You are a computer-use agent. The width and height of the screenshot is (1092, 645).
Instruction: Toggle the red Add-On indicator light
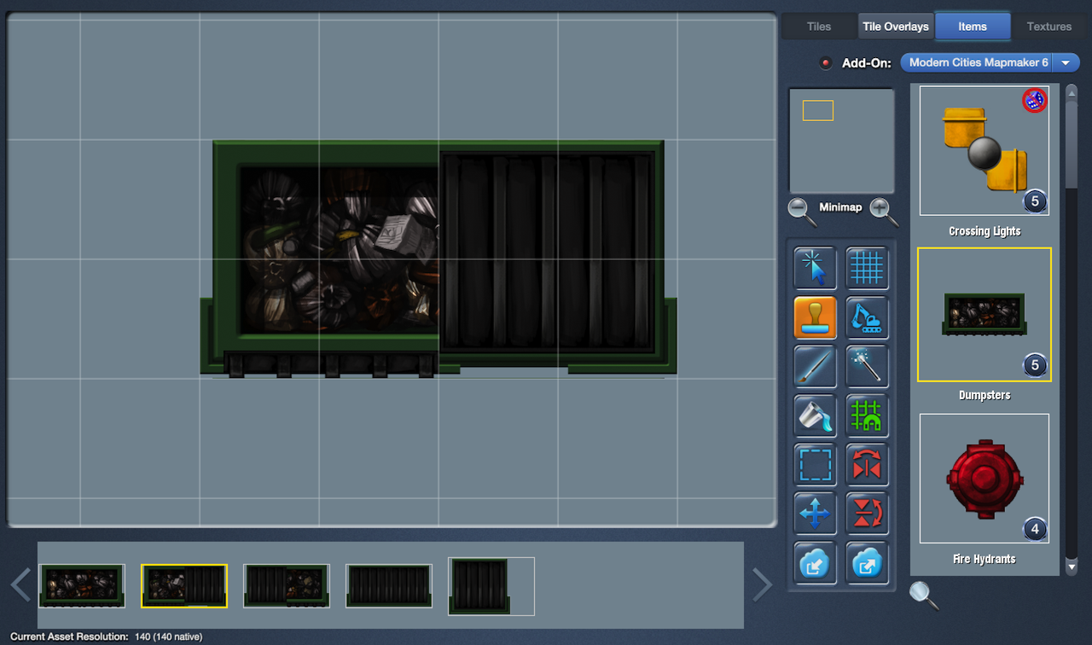825,63
